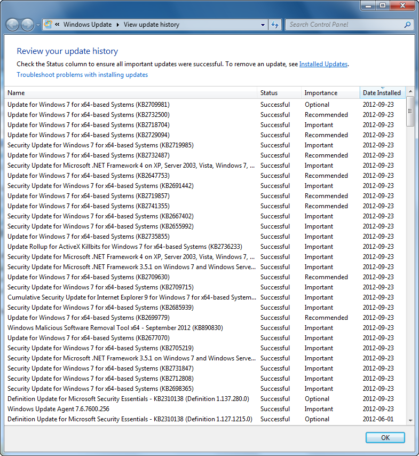Click the search magnifier icon

click(408, 25)
